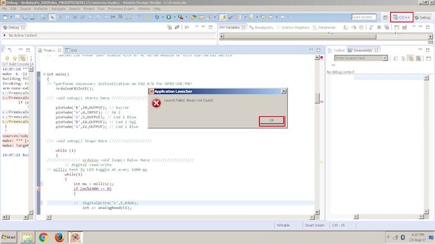Open the Open Perspective icon

pos(385,17)
